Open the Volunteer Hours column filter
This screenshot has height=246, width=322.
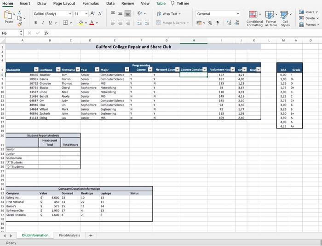(x=232, y=70)
